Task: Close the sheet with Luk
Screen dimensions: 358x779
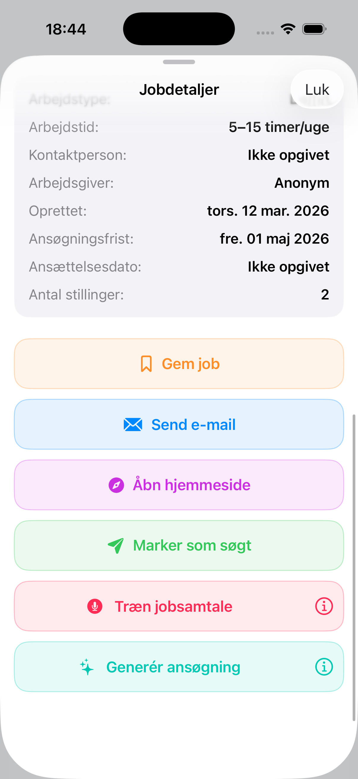Action: (x=317, y=89)
